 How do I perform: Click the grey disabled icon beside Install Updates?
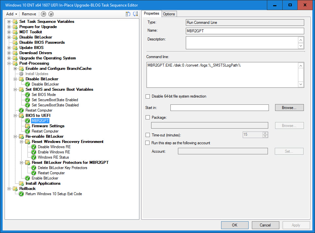coord(21,74)
